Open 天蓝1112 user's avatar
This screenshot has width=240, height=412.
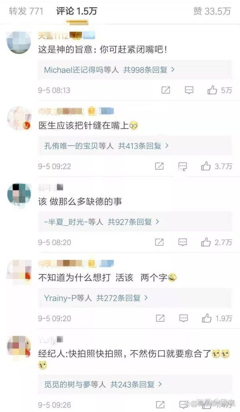pos(19,42)
